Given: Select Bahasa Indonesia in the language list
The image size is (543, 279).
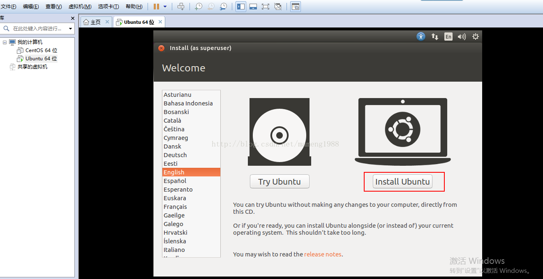Looking at the screenshot, I should point(192,103).
